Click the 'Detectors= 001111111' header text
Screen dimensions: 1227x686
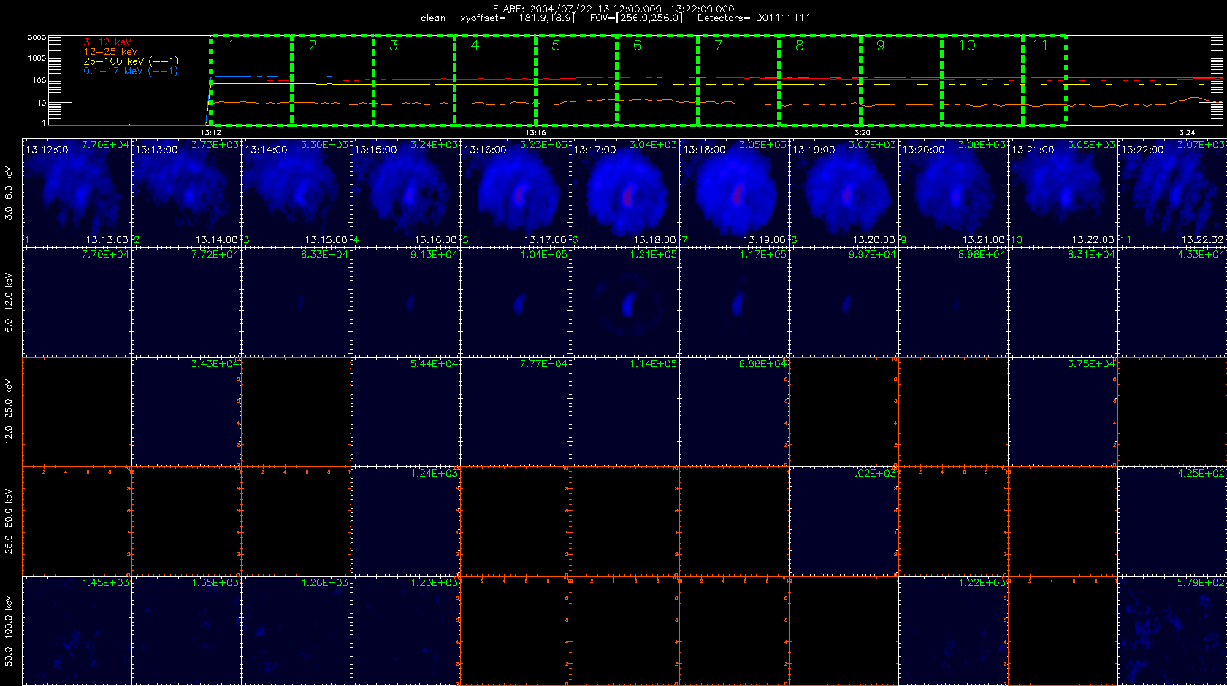coord(754,18)
